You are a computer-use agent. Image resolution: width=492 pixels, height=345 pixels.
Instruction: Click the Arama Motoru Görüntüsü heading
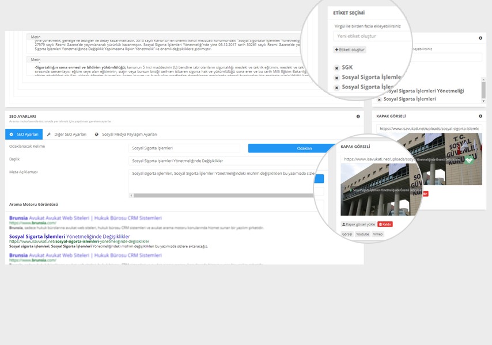(x=33, y=205)
